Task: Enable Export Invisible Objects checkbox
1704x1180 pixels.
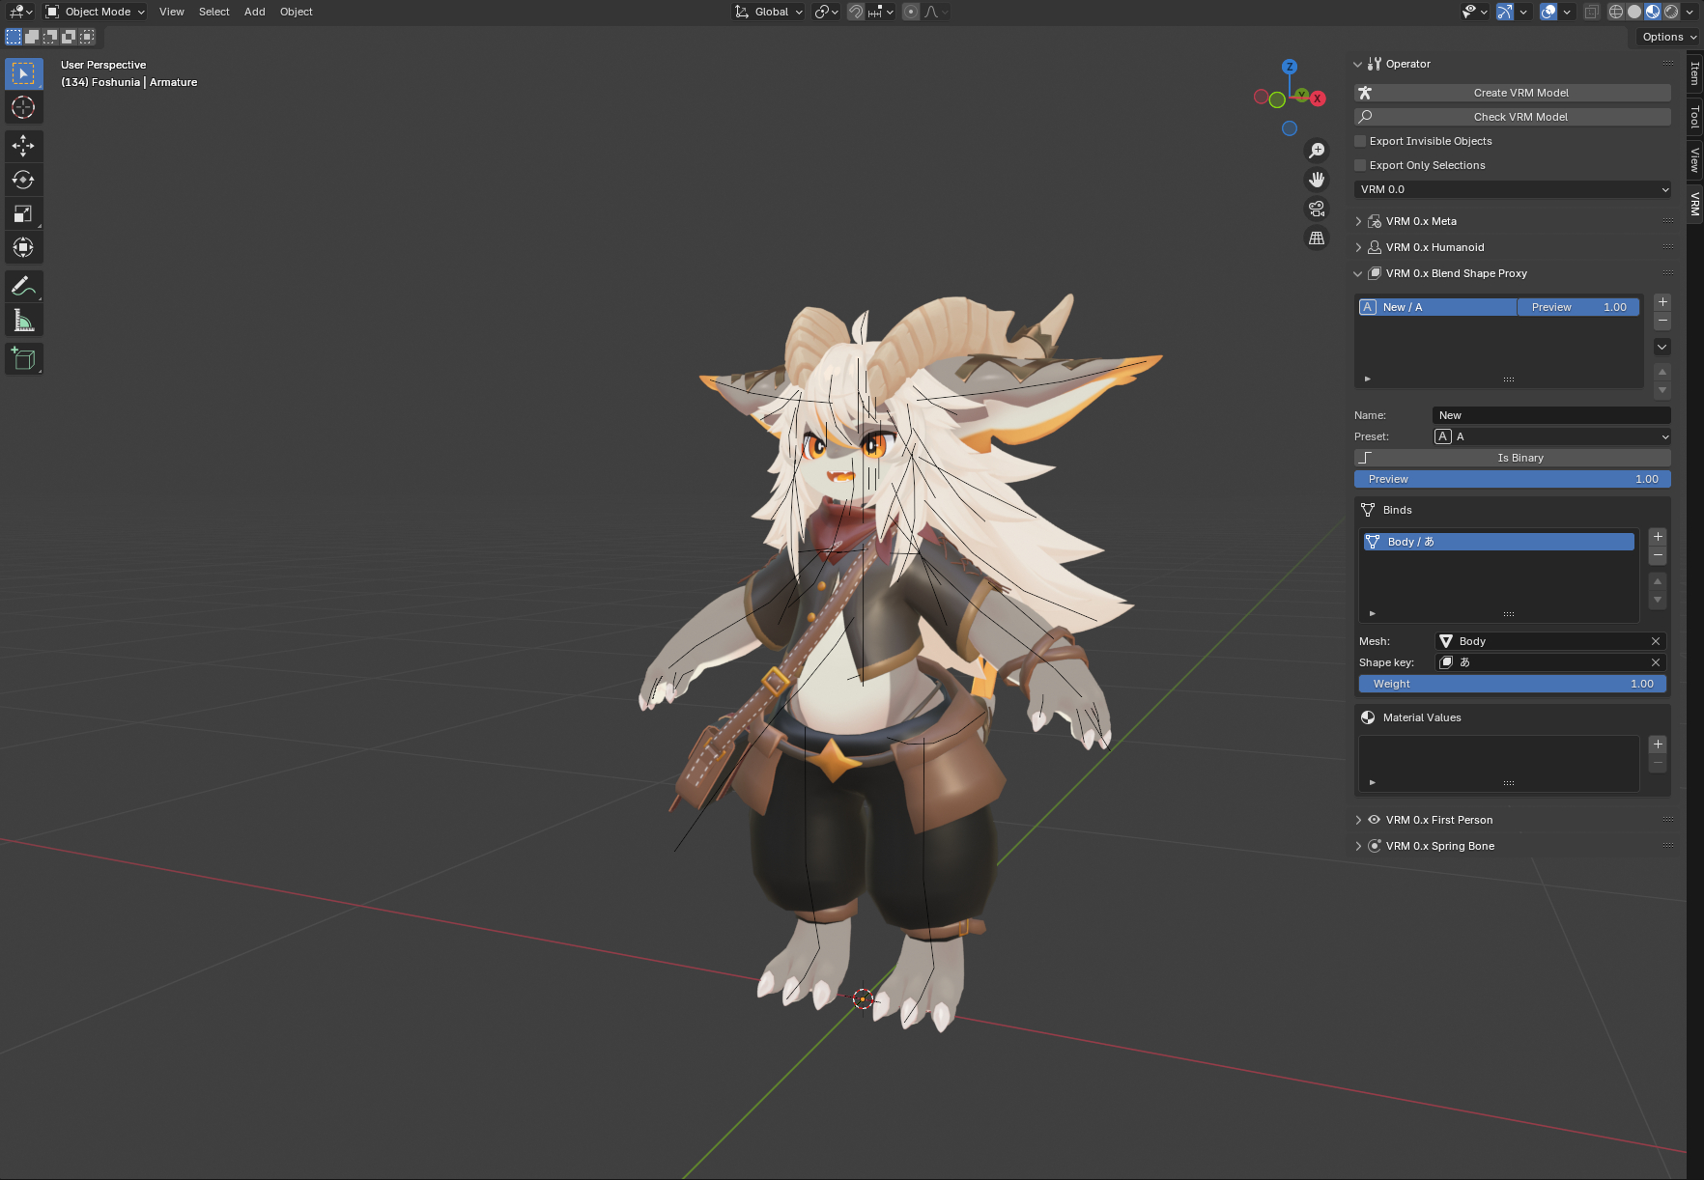Action: click(x=1360, y=141)
